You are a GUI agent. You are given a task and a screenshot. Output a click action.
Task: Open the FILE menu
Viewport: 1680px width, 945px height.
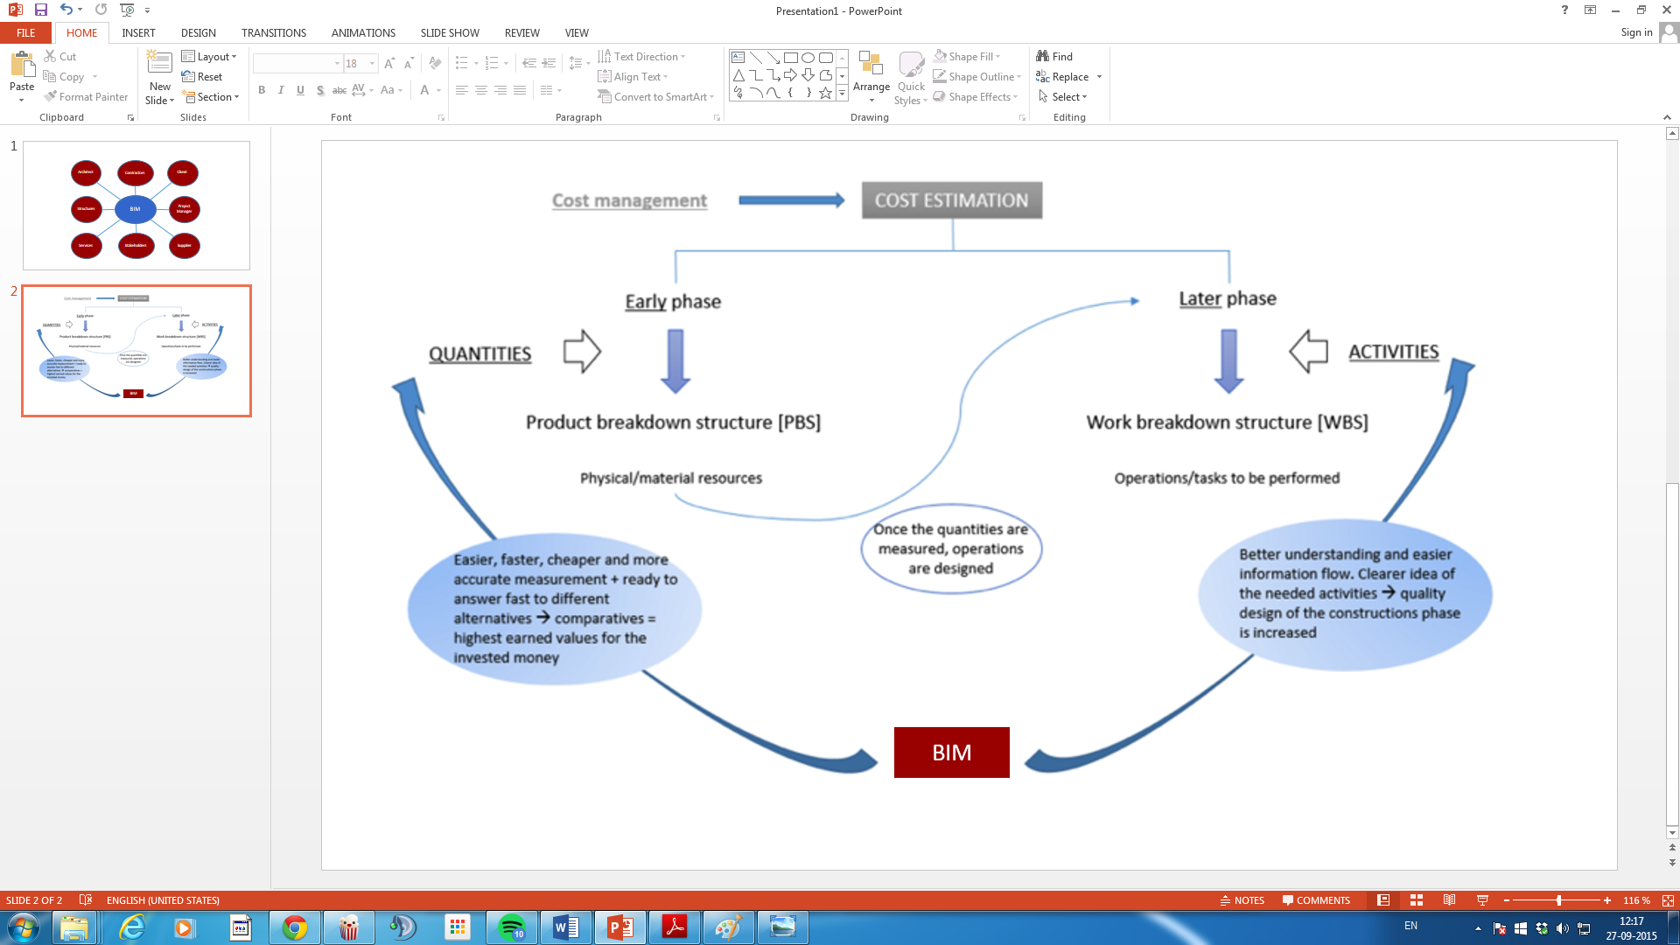[26, 33]
